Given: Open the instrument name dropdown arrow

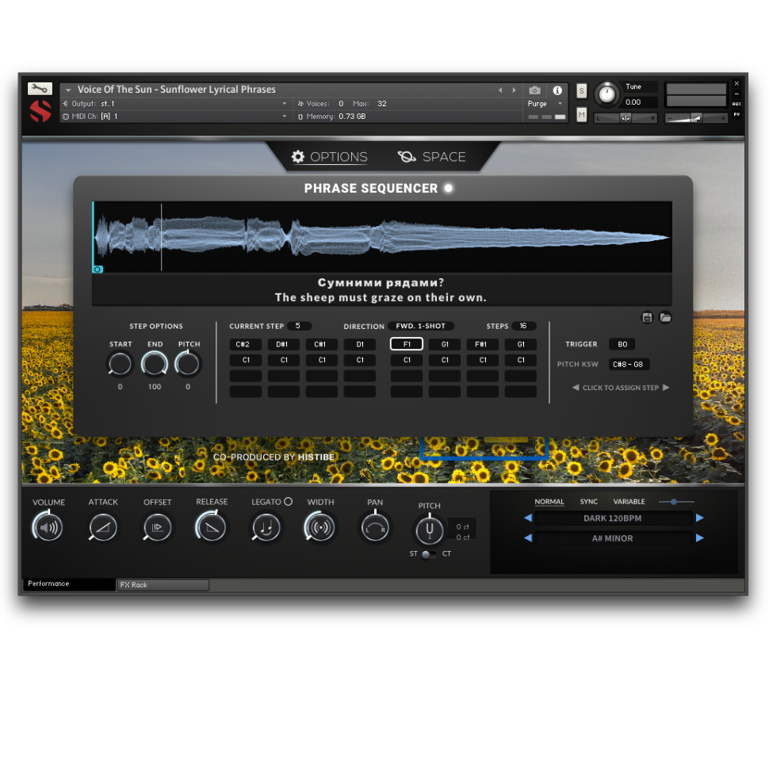Looking at the screenshot, I should pyautogui.click(x=68, y=90).
